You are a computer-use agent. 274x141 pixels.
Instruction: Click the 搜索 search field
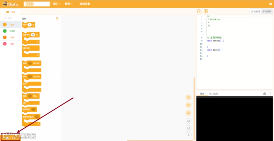(11, 18)
